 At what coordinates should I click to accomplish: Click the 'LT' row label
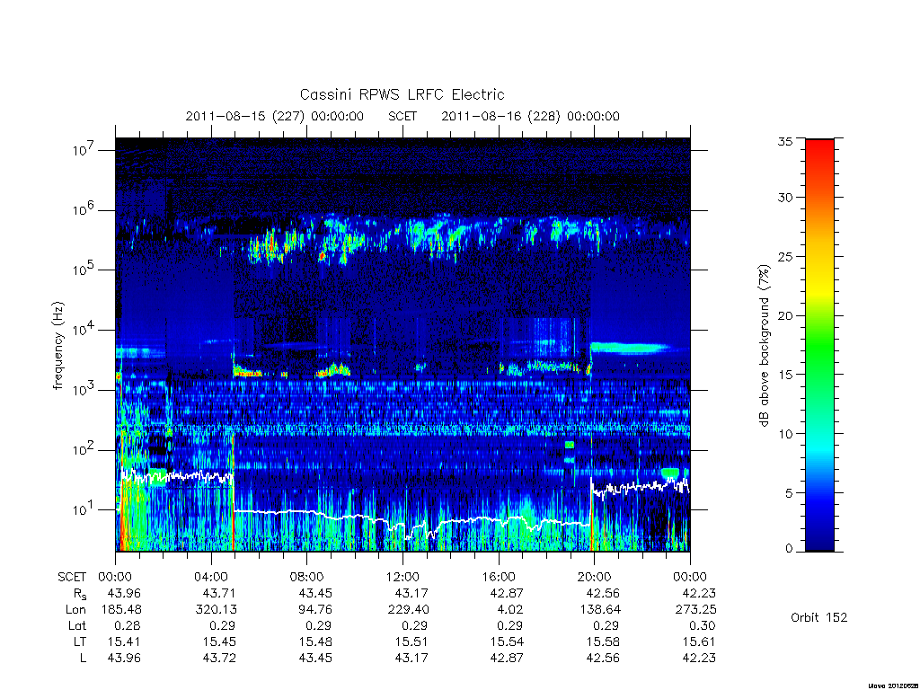pos(80,641)
